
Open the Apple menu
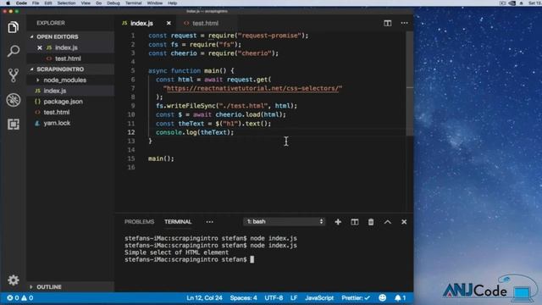coord(8,3)
